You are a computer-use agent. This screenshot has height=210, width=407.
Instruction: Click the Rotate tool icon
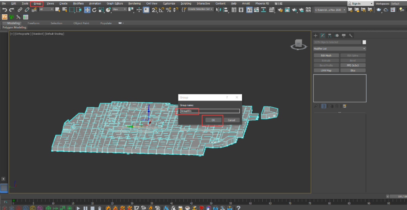pyautogui.click(x=94, y=10)
